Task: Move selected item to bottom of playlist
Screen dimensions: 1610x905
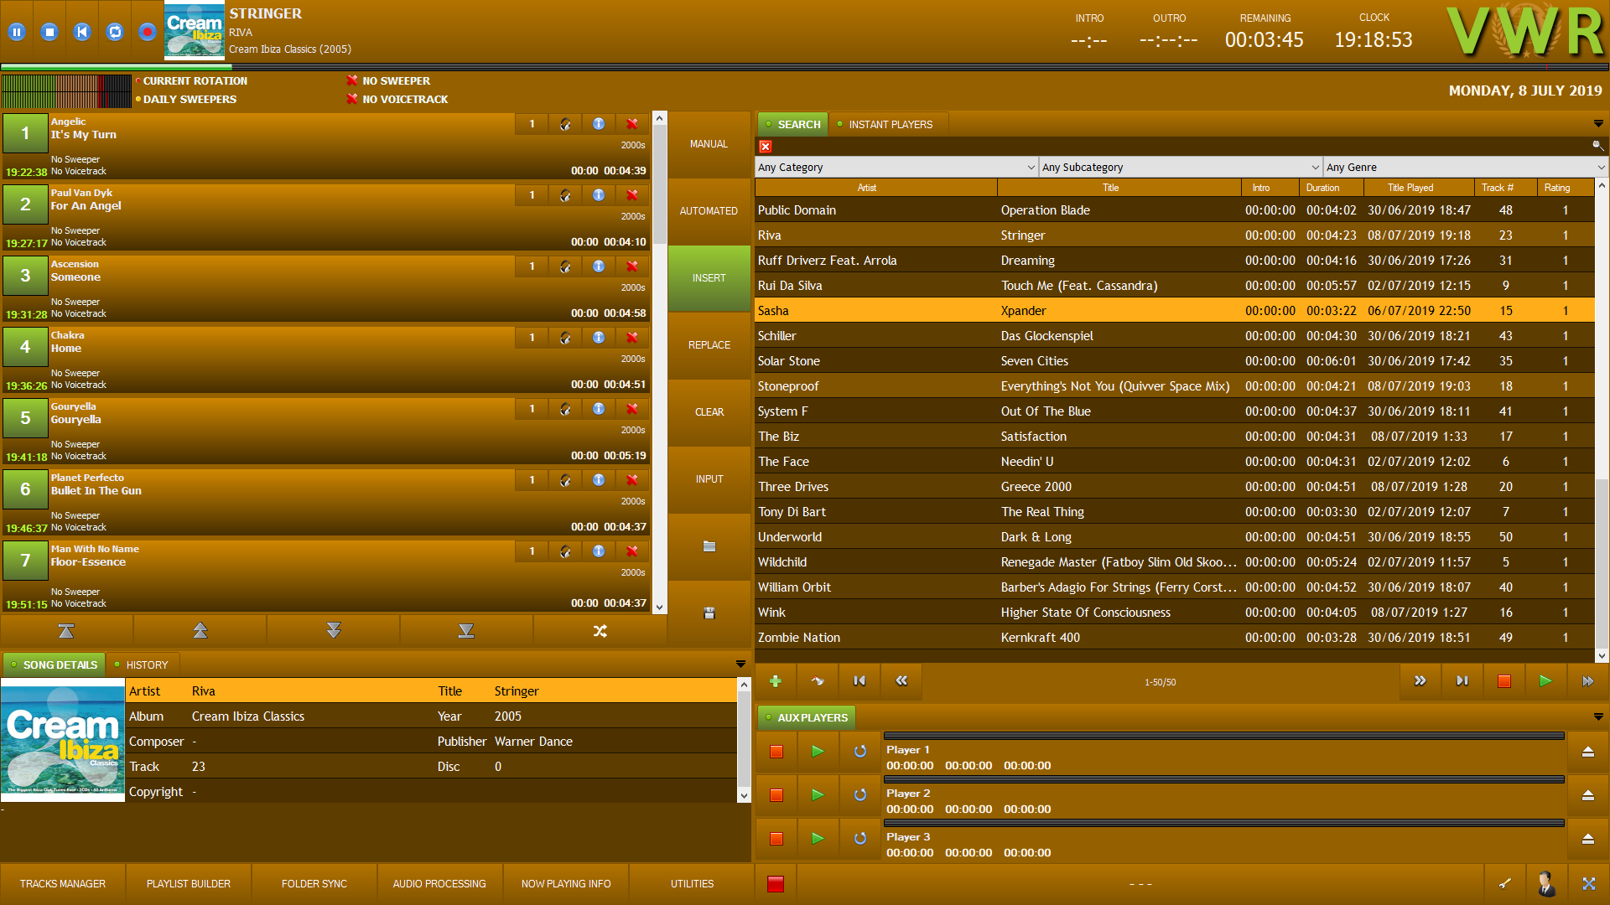Action: [x=466, y=631]
